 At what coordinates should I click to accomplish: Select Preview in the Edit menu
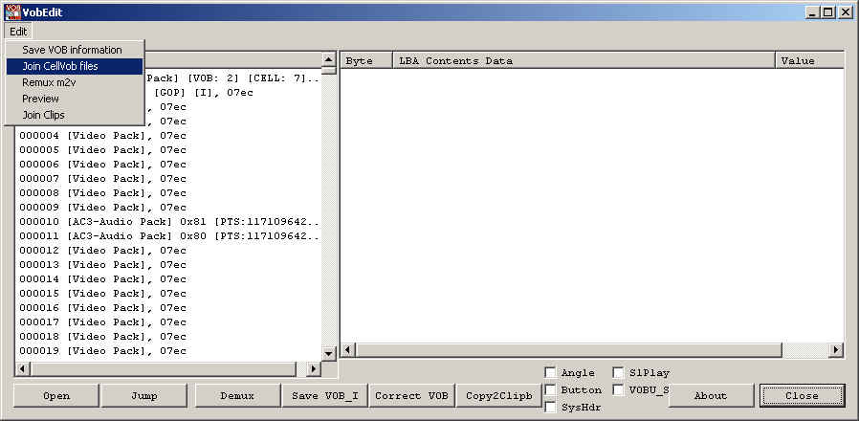pyautogui.click(x=74, y=99)
